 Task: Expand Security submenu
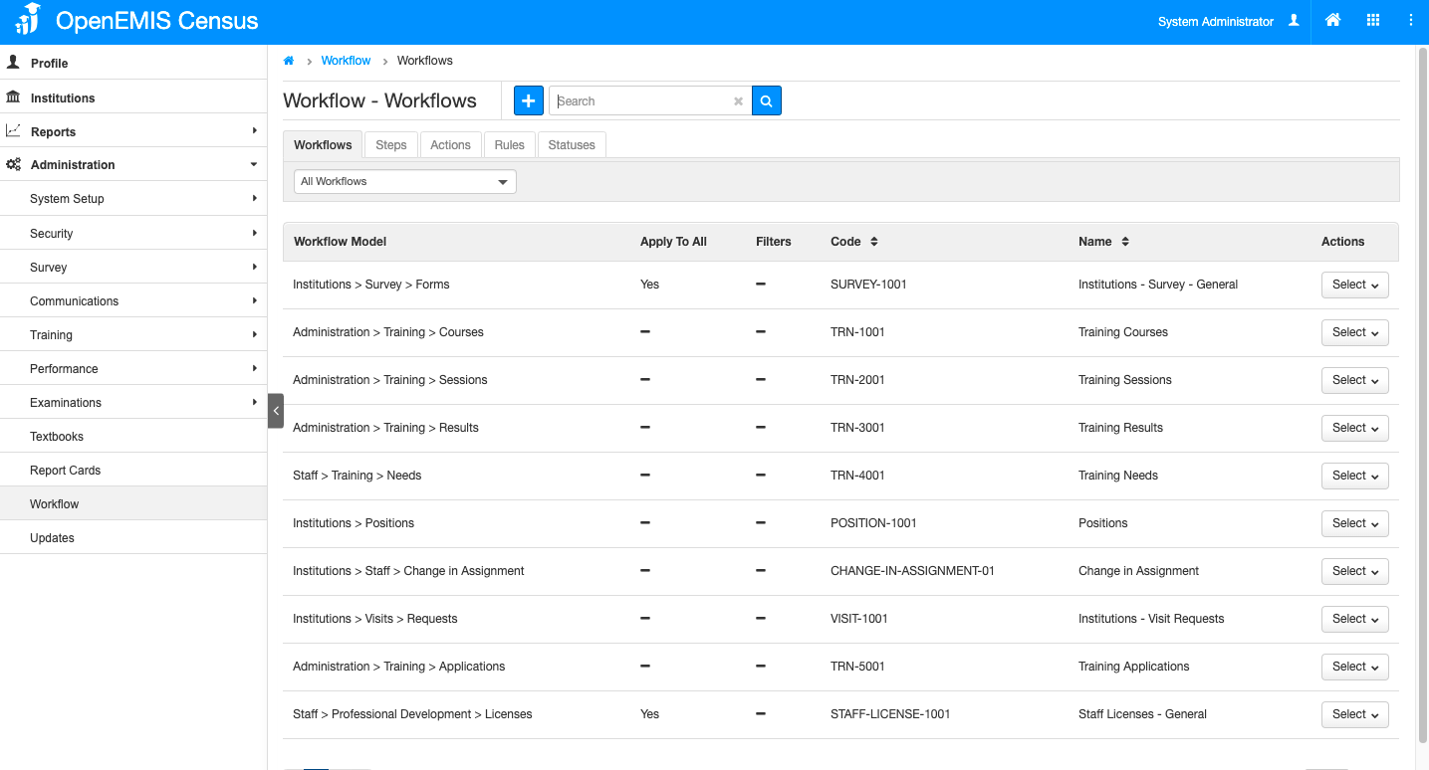[x=254, y=233]
